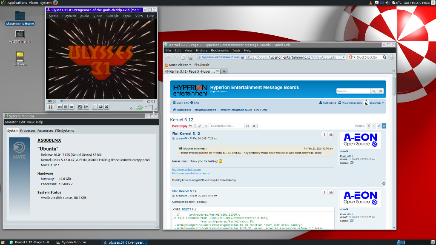Go back using browser back arrow
436x245 pixels.
click(x=167, y=57)
